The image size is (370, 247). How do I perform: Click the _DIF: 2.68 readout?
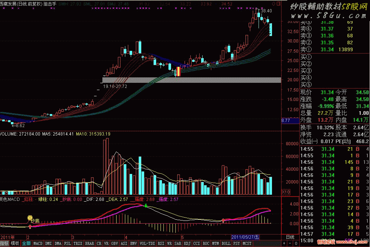click(x=94, y=199)
